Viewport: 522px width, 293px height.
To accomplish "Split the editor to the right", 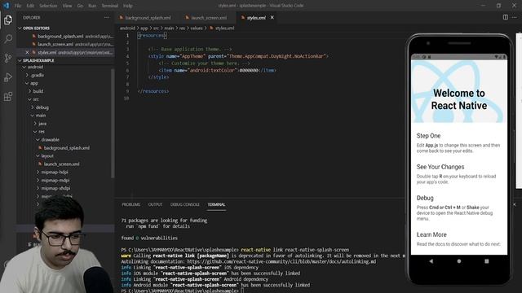I will click(506, 17).
